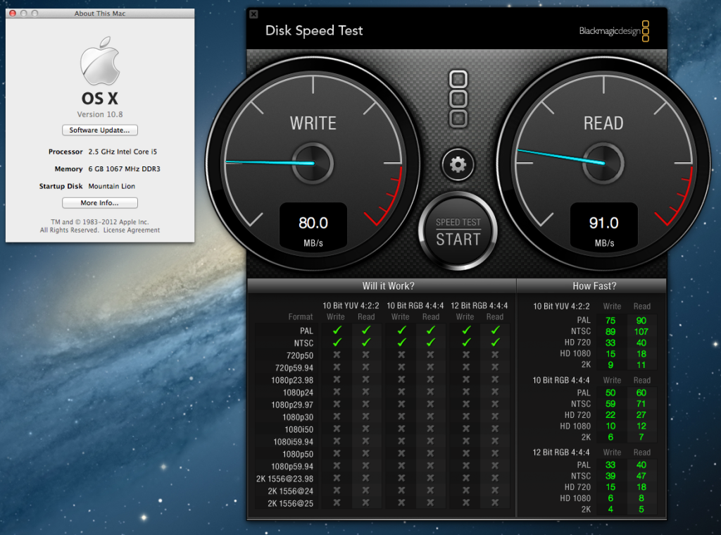This screenshot has width=721, height=535.
Task: Click the About This Mac title bar
Action: tap(100, 13)
